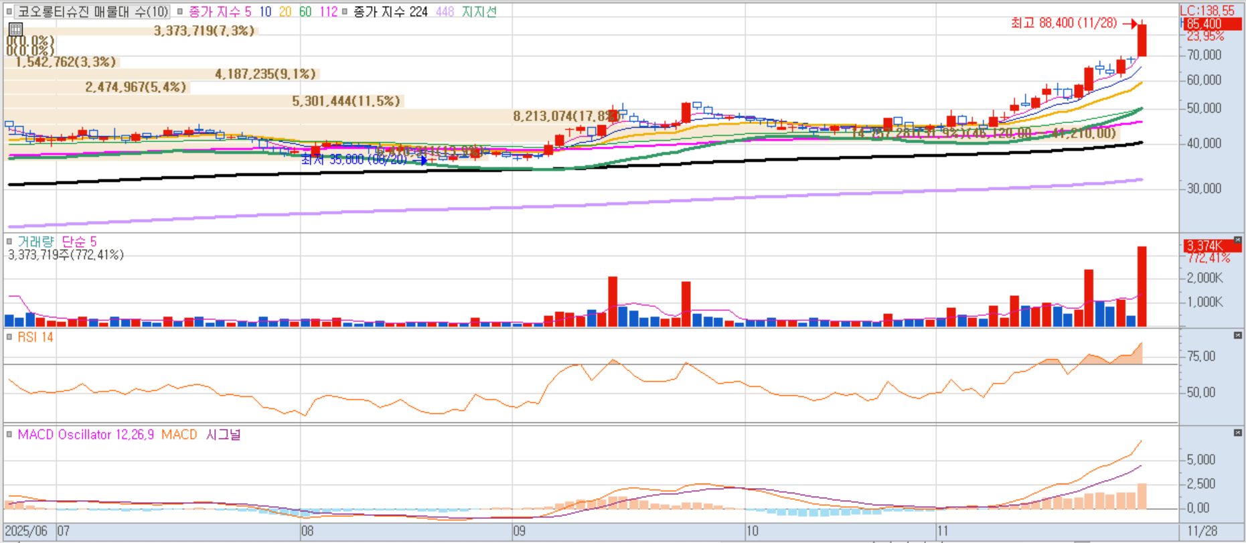The image size is (1246, 543).
Task: Select the MACD Oscillator 12,26,9 title
Action: click(86, 435)
